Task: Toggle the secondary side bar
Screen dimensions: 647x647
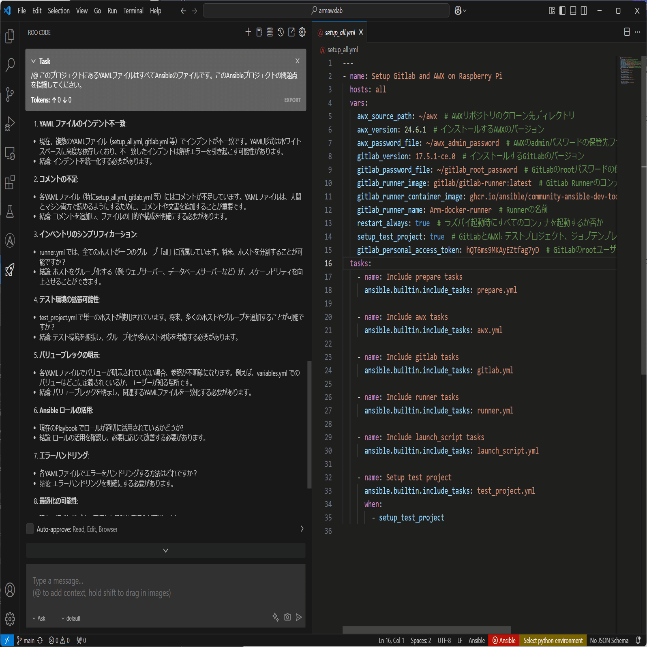Action: [x=584, y=11]
